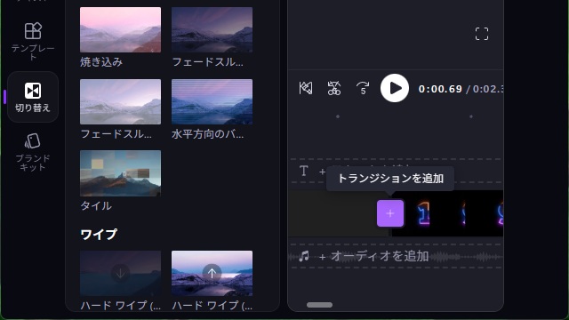
Task: Jump forward 5 seconds
Action: coord(363,88)
